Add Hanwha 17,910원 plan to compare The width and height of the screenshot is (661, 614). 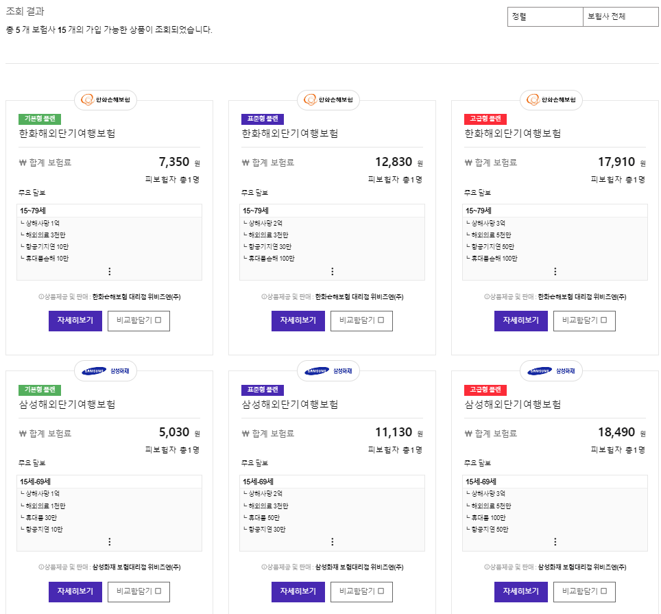(x=584, y=321)
